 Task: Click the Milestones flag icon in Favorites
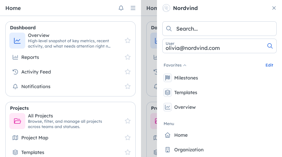coord(168,78)
